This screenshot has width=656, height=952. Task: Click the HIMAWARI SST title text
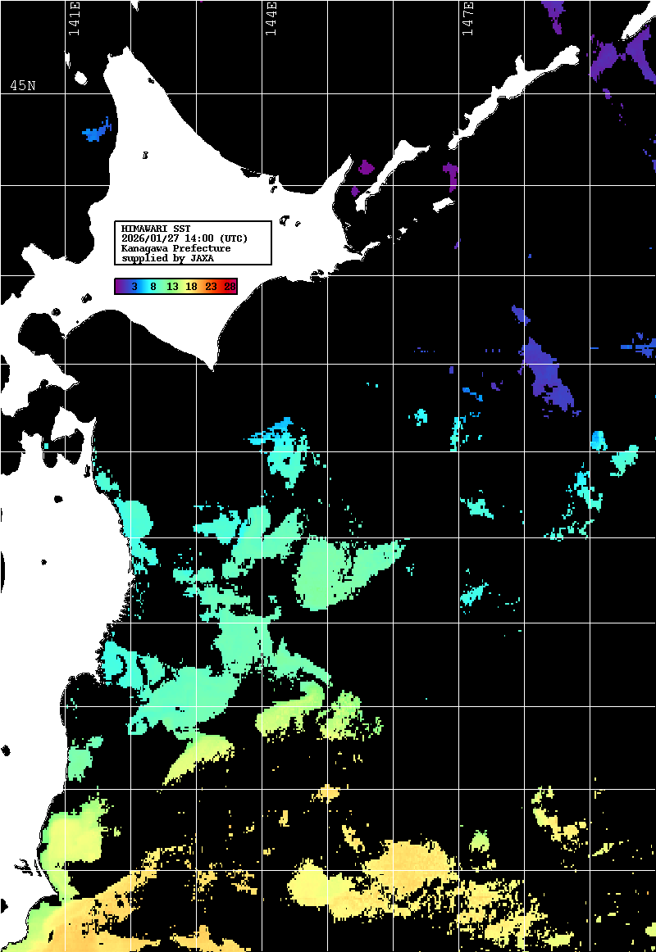156,229
